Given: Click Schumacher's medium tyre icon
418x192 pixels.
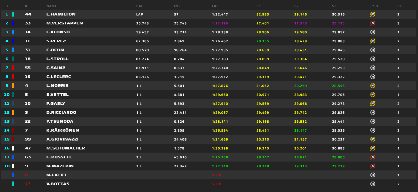Looking at the screenshot, I should [x=373, y=148].
